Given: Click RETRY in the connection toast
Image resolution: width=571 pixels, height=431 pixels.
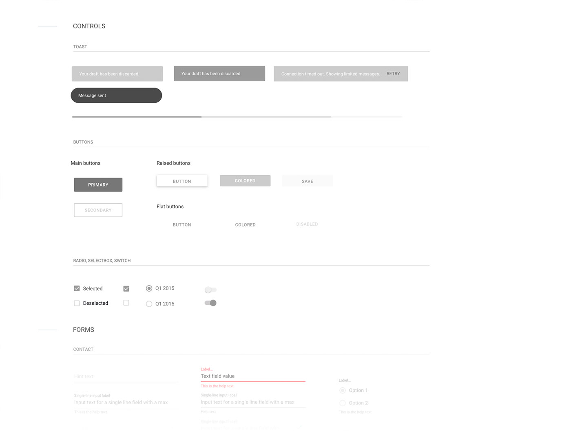Looking at the screenshot, I should point(393,74).
